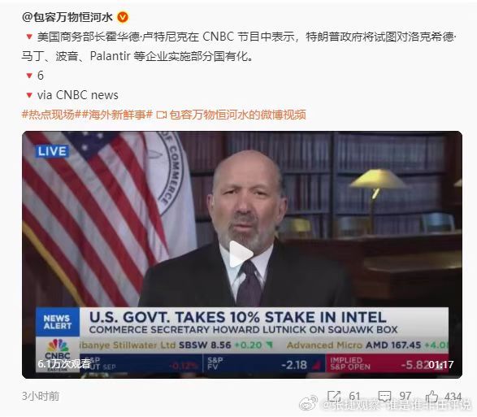Click the video duration 01:17 label
This screenshot has width=477, height=417.
(x=441, y=364)
